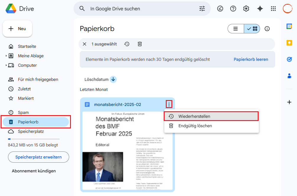Open Google Keep in side panel
Screen dimensions: 297x196
coord(289,43)
